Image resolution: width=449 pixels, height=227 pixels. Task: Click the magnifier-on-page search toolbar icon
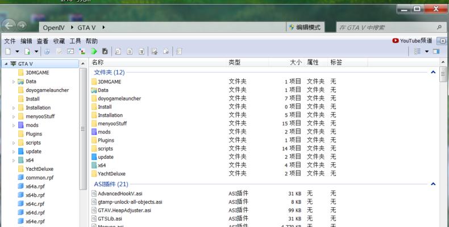[x=118, y=52]
